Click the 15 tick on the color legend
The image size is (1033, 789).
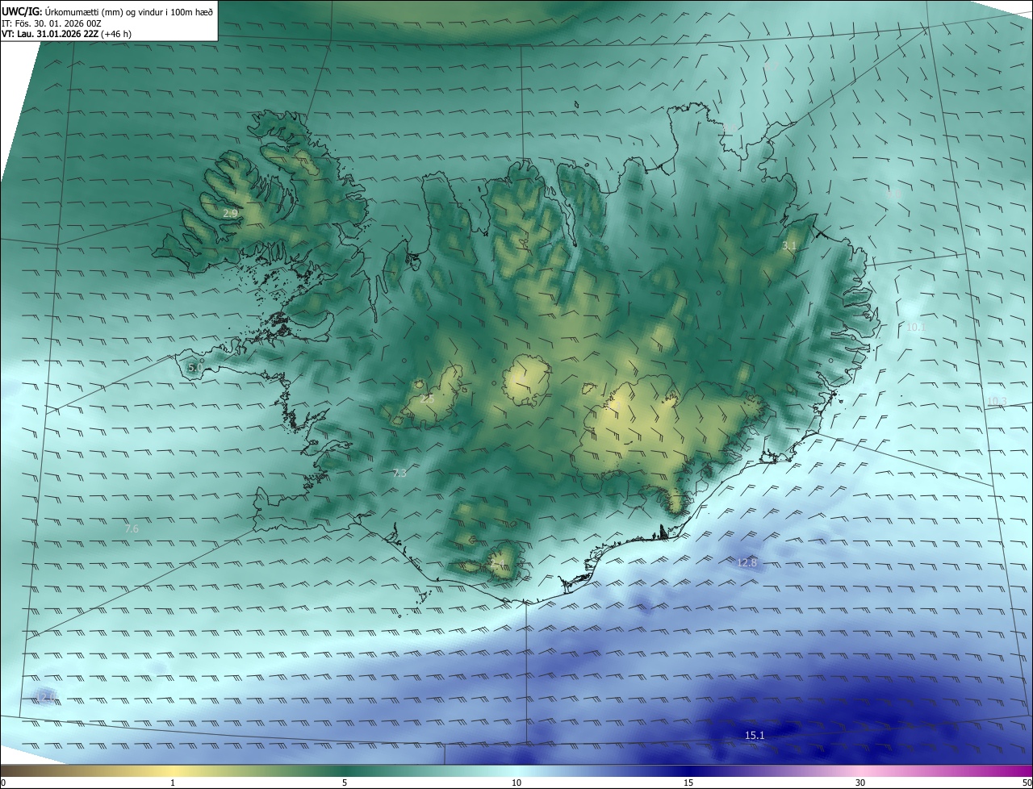click(x=688, y=783)
